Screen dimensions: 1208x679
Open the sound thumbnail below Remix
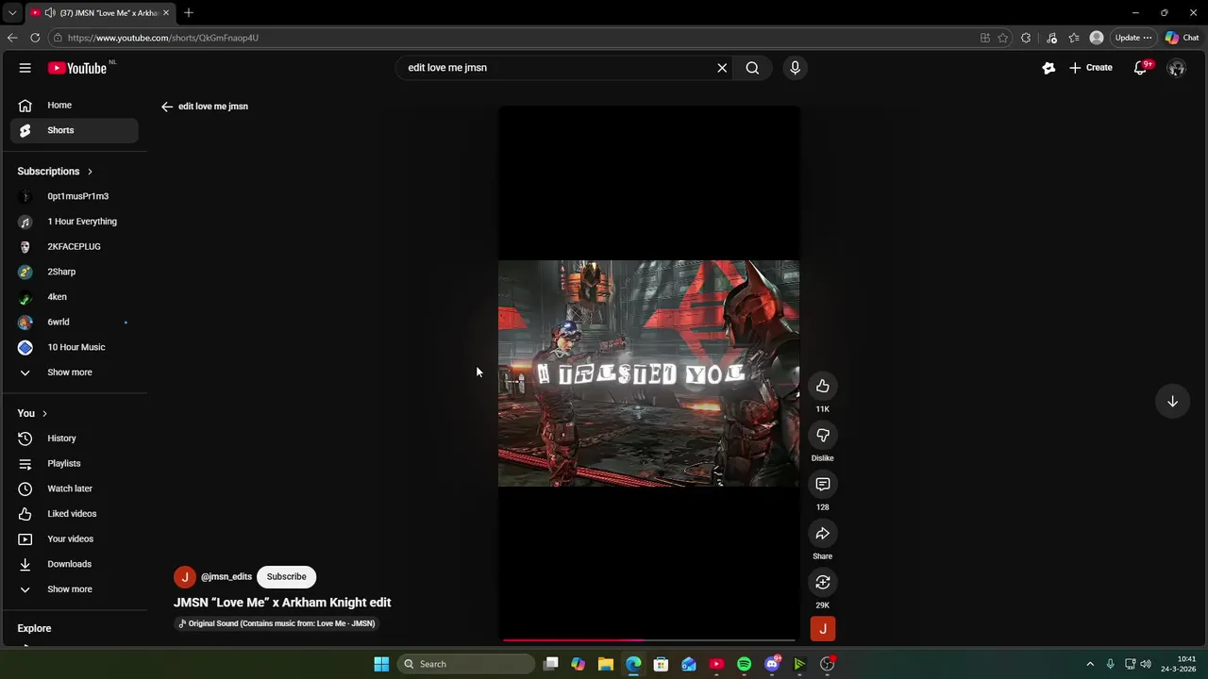[823, 629]
